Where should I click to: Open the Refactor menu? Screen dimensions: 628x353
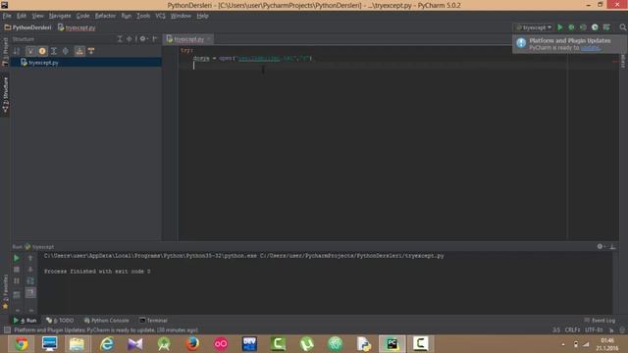(105, 16)
